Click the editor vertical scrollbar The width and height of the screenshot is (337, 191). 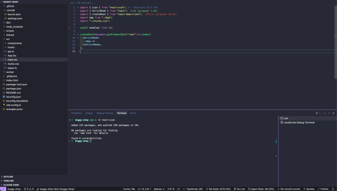(335, 42)
